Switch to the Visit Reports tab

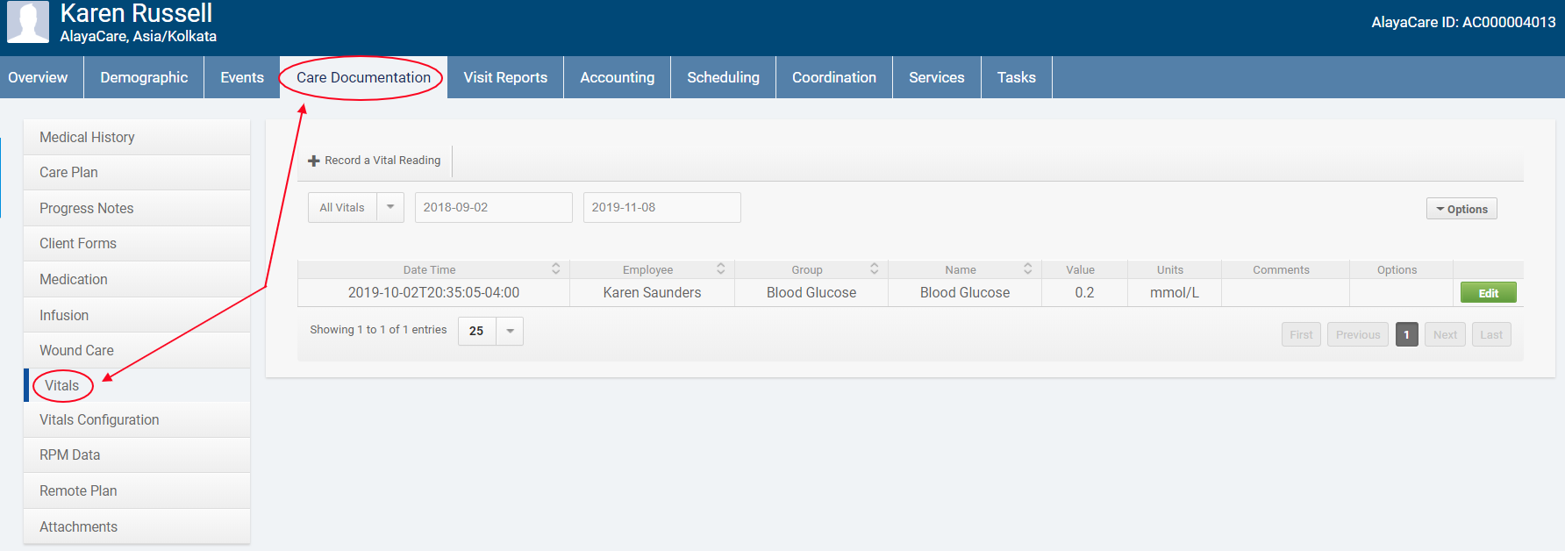[505, 77]
